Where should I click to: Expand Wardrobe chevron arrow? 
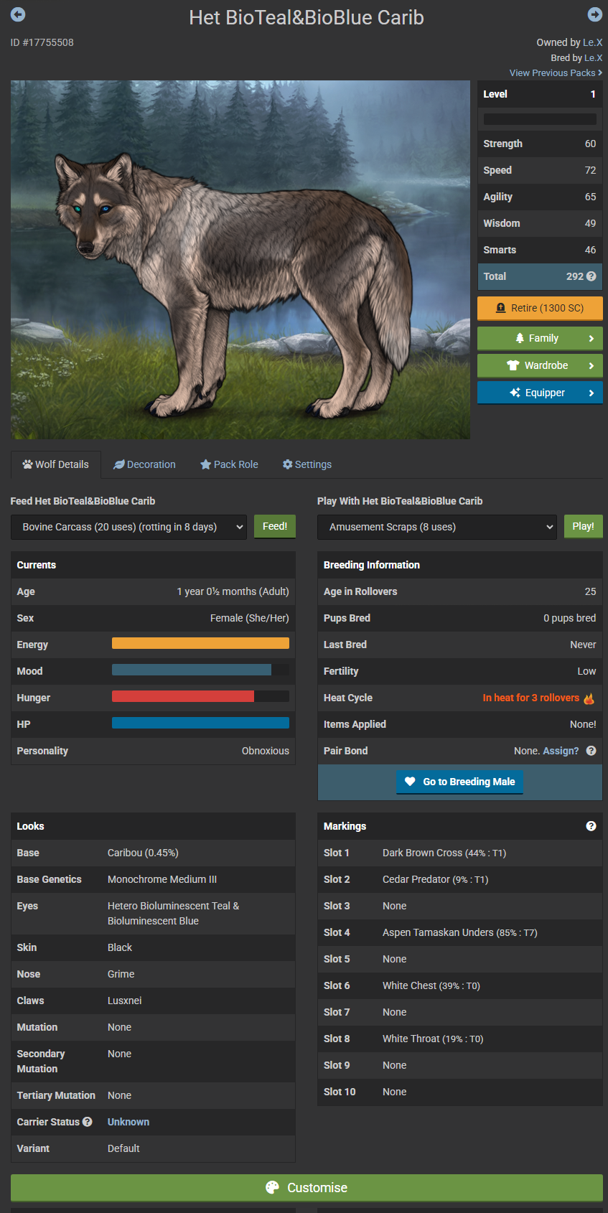pyautogui.click(x=591, y=365)
